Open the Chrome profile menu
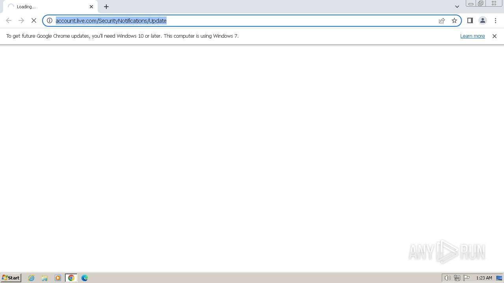 coord(483,20)
